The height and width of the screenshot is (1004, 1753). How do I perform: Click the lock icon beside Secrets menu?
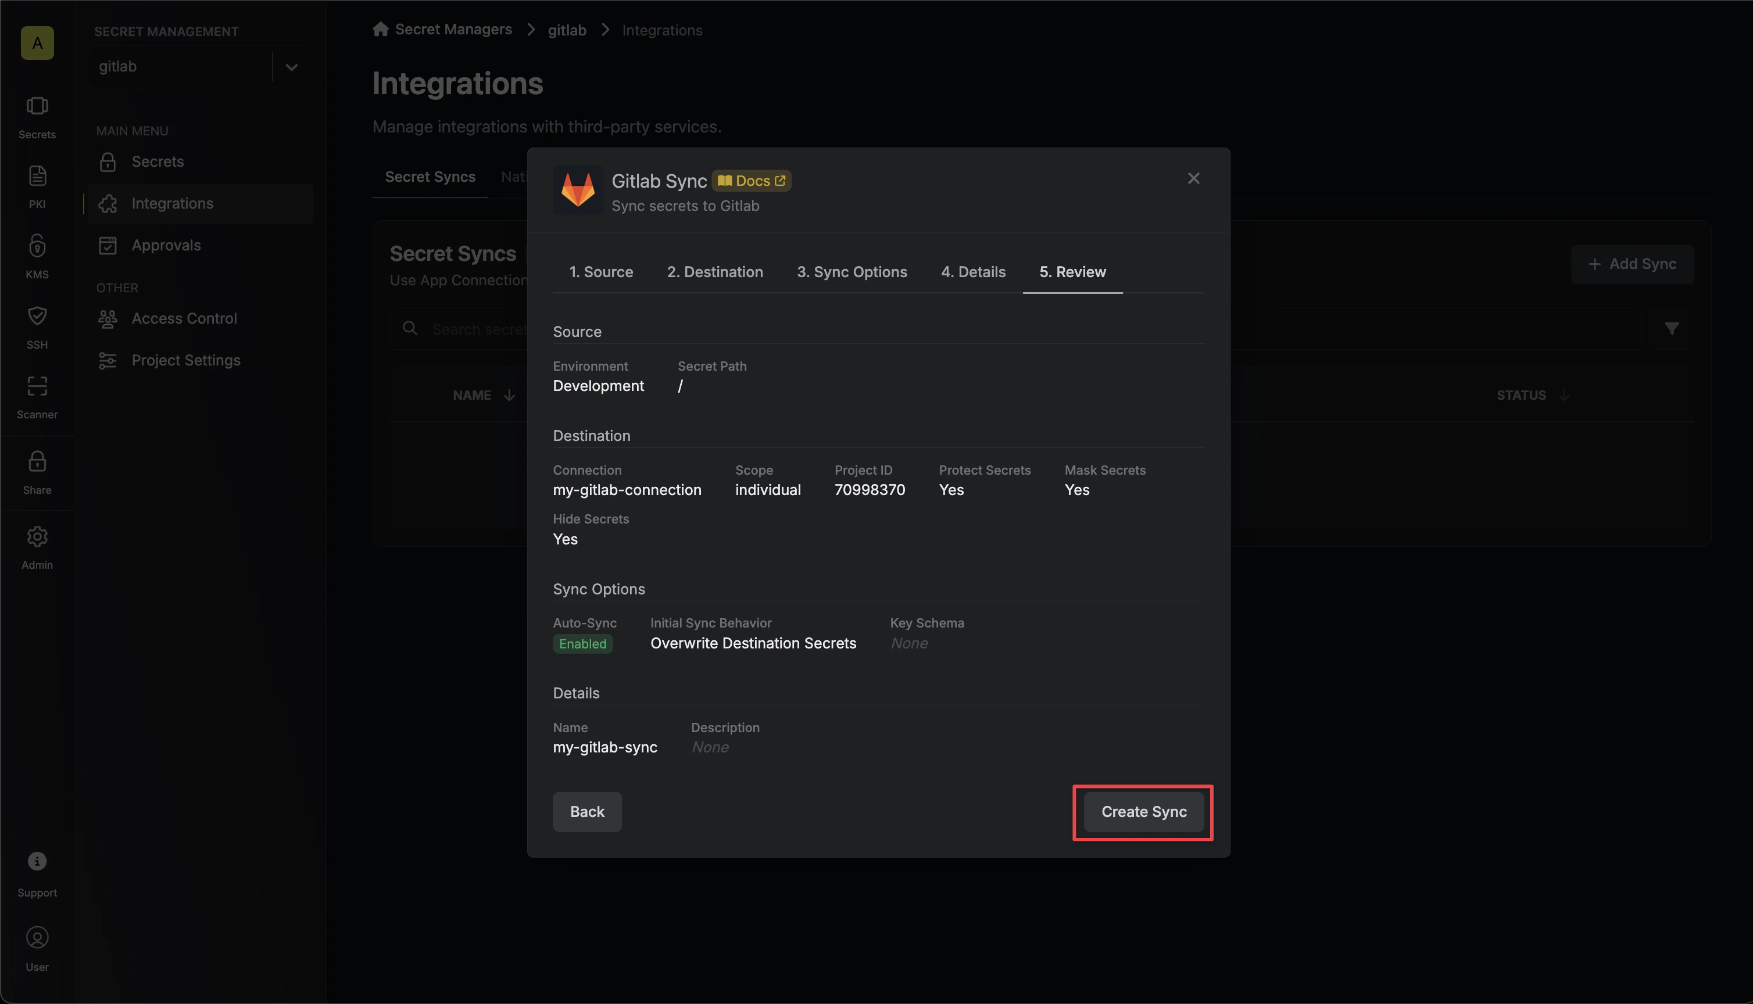pyautogui.click(x=108, y=162)
